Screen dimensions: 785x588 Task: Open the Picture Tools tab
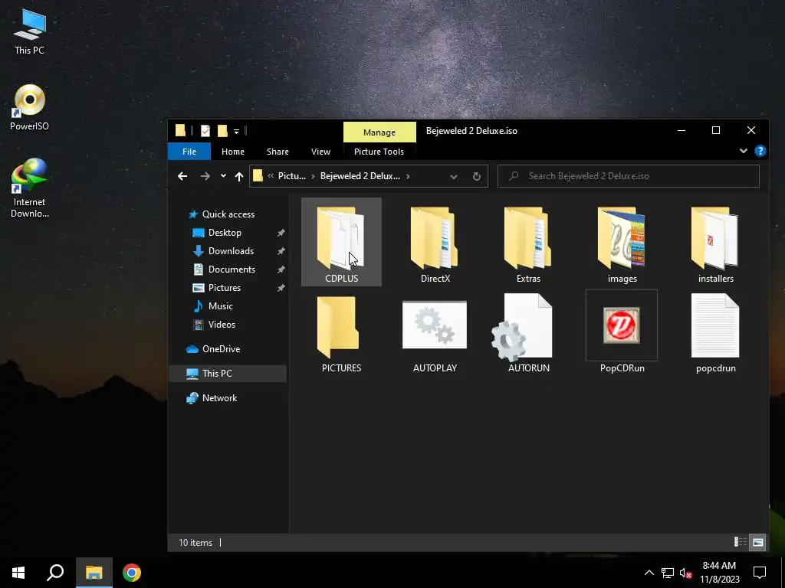(379, 152)
